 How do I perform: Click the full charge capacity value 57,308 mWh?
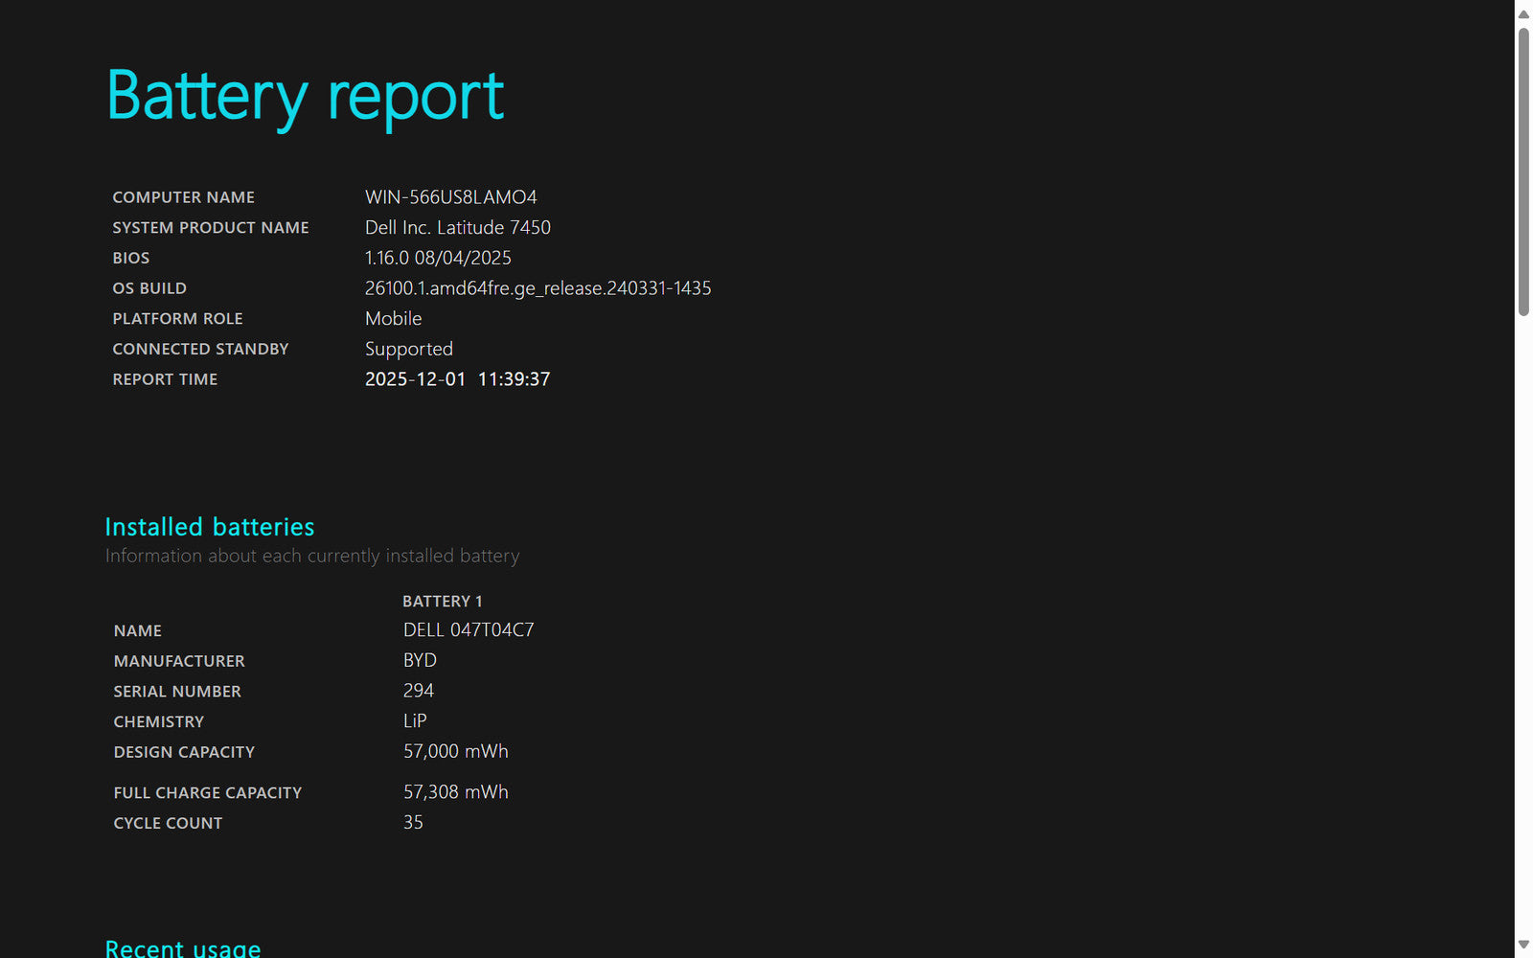pyautogui.click(x=455, y=792)
